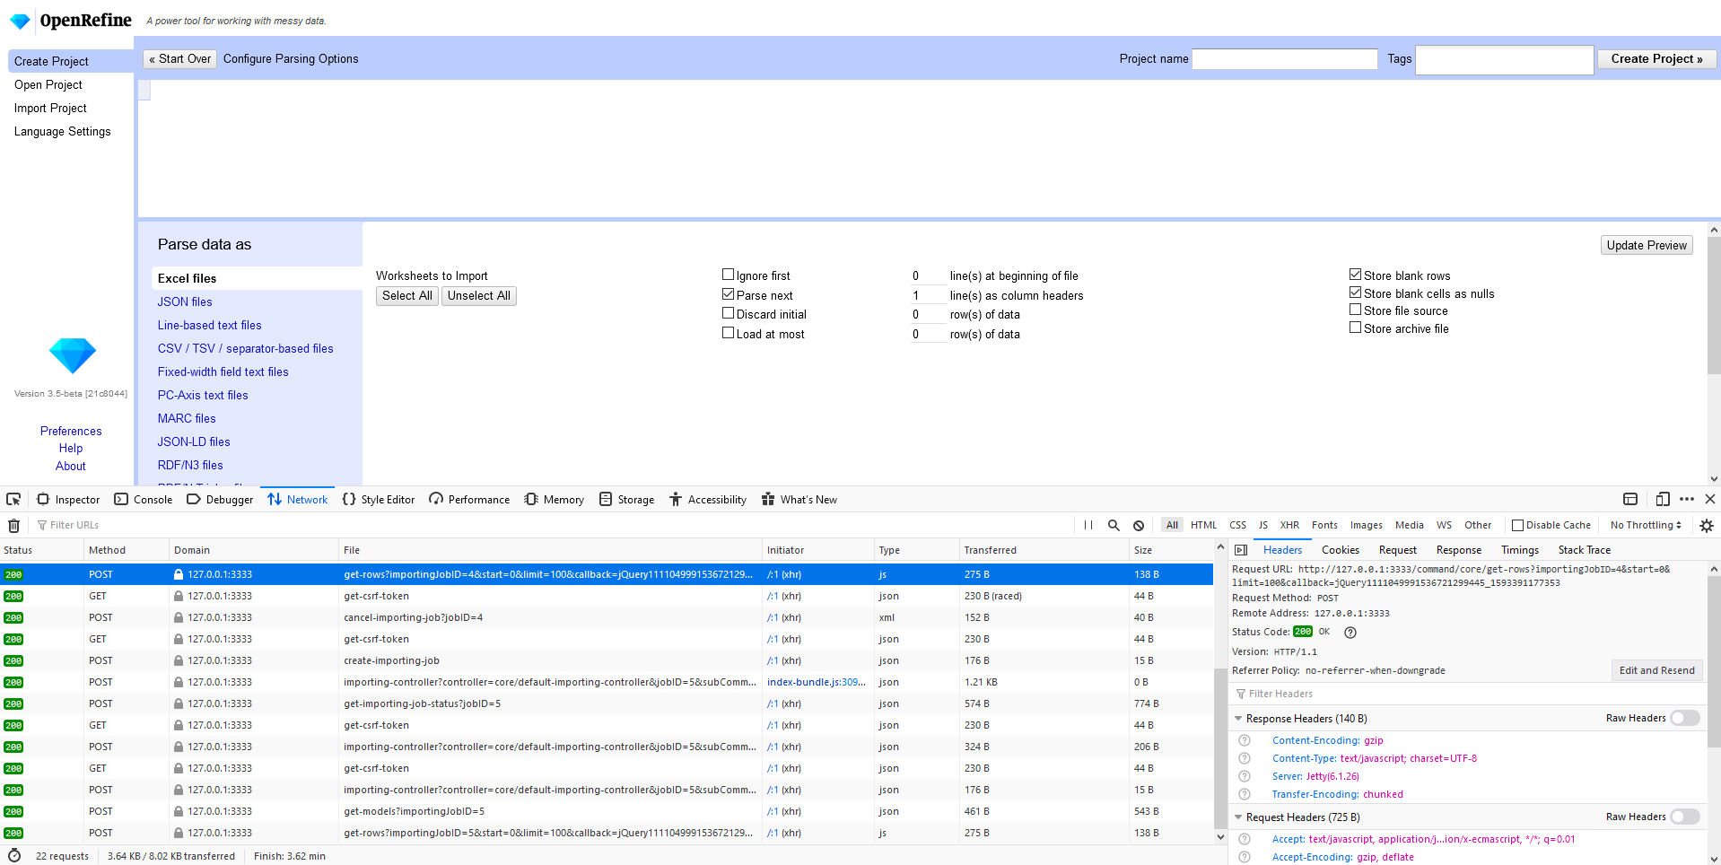Enable the Ignore first checkbox
The height and width of the screenshot is (865, 1721).
point(729,275)
